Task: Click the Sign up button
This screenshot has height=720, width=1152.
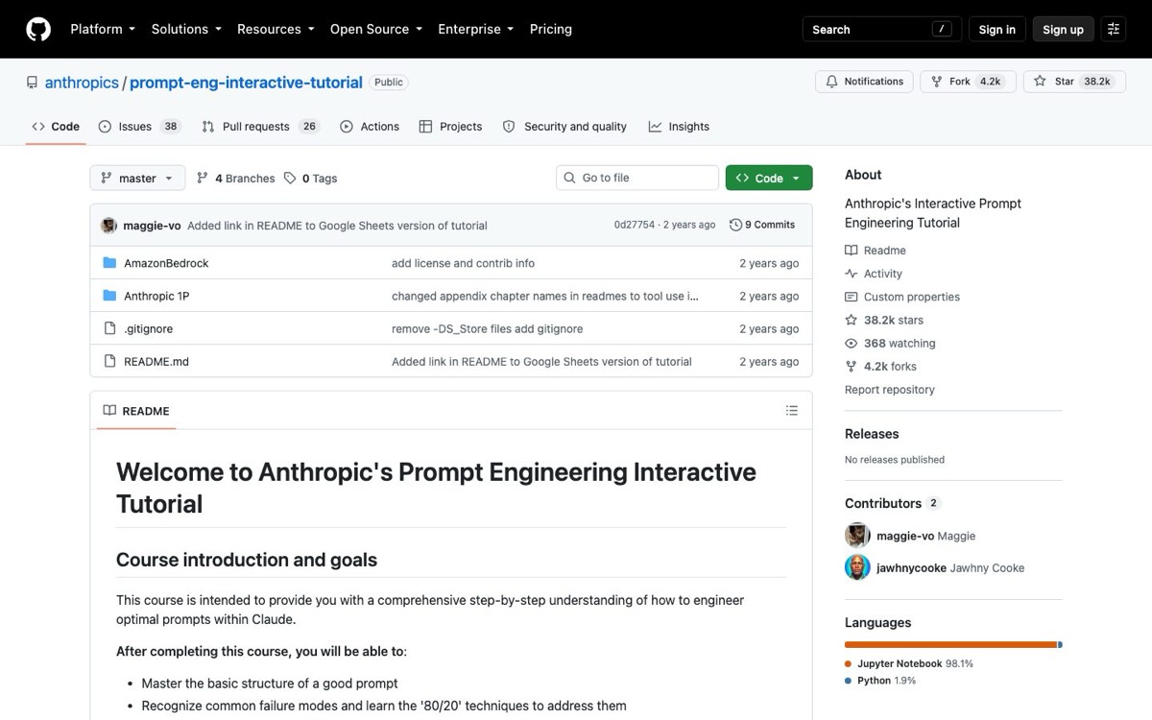Action: pos(1063,30)
